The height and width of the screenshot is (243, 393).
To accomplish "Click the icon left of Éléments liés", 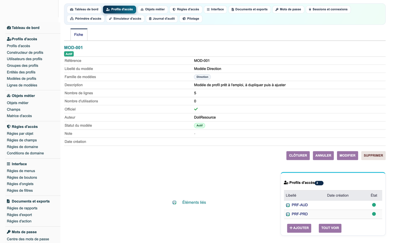I will (x=175, y=203).
